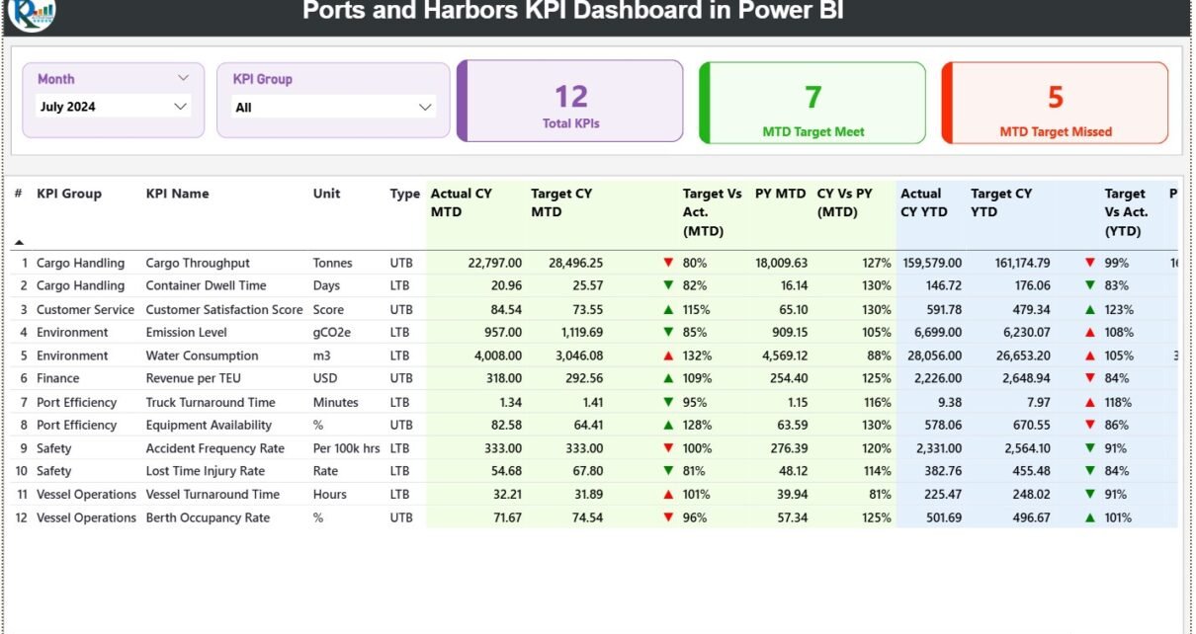Open the Month dropdown showing July 2024
The image size is (1196, 634).
tap(113, 107)
